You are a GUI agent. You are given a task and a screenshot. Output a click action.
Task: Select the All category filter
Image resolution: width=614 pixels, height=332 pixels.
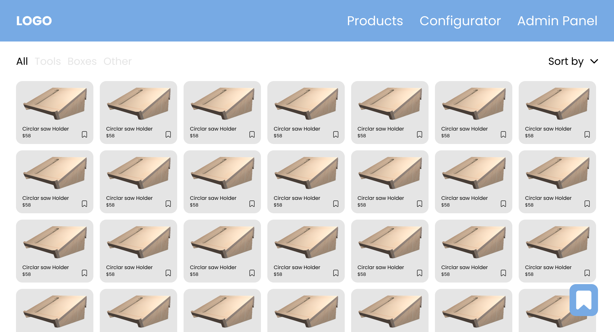click(x=22, y=61)
